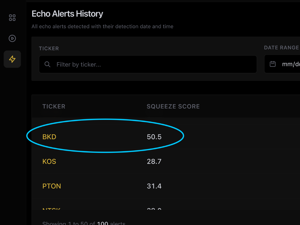This screenshot has height=225, width=300.
Task: Type in the Filter by ticker field
Action: (x=152, y=64)
